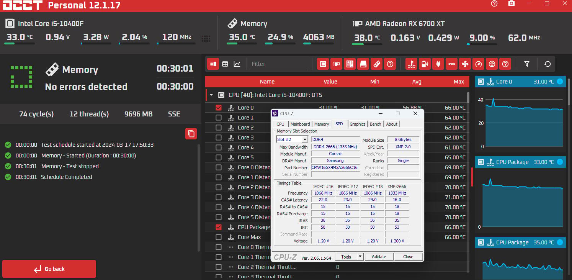This screenshot has height=280, width=572.
Task: Toggle the dashed-line current filter icon
Action: pyautogui.click(x=451, y=64)
